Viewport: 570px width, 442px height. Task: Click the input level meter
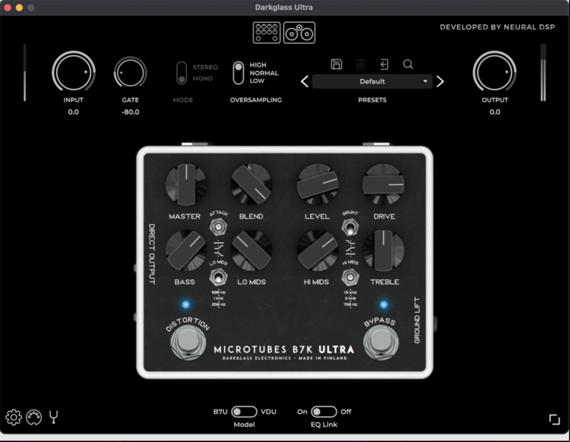click(x=25, y=73)
